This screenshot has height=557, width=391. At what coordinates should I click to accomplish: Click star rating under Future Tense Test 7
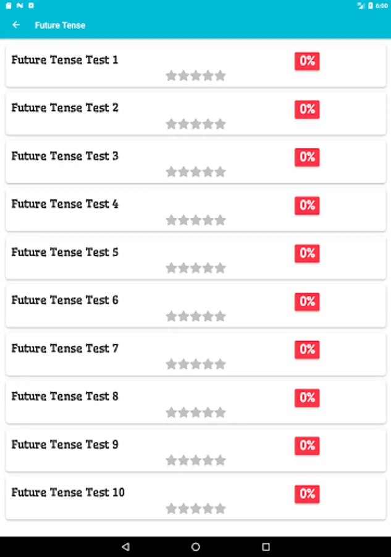pos(196,364)
